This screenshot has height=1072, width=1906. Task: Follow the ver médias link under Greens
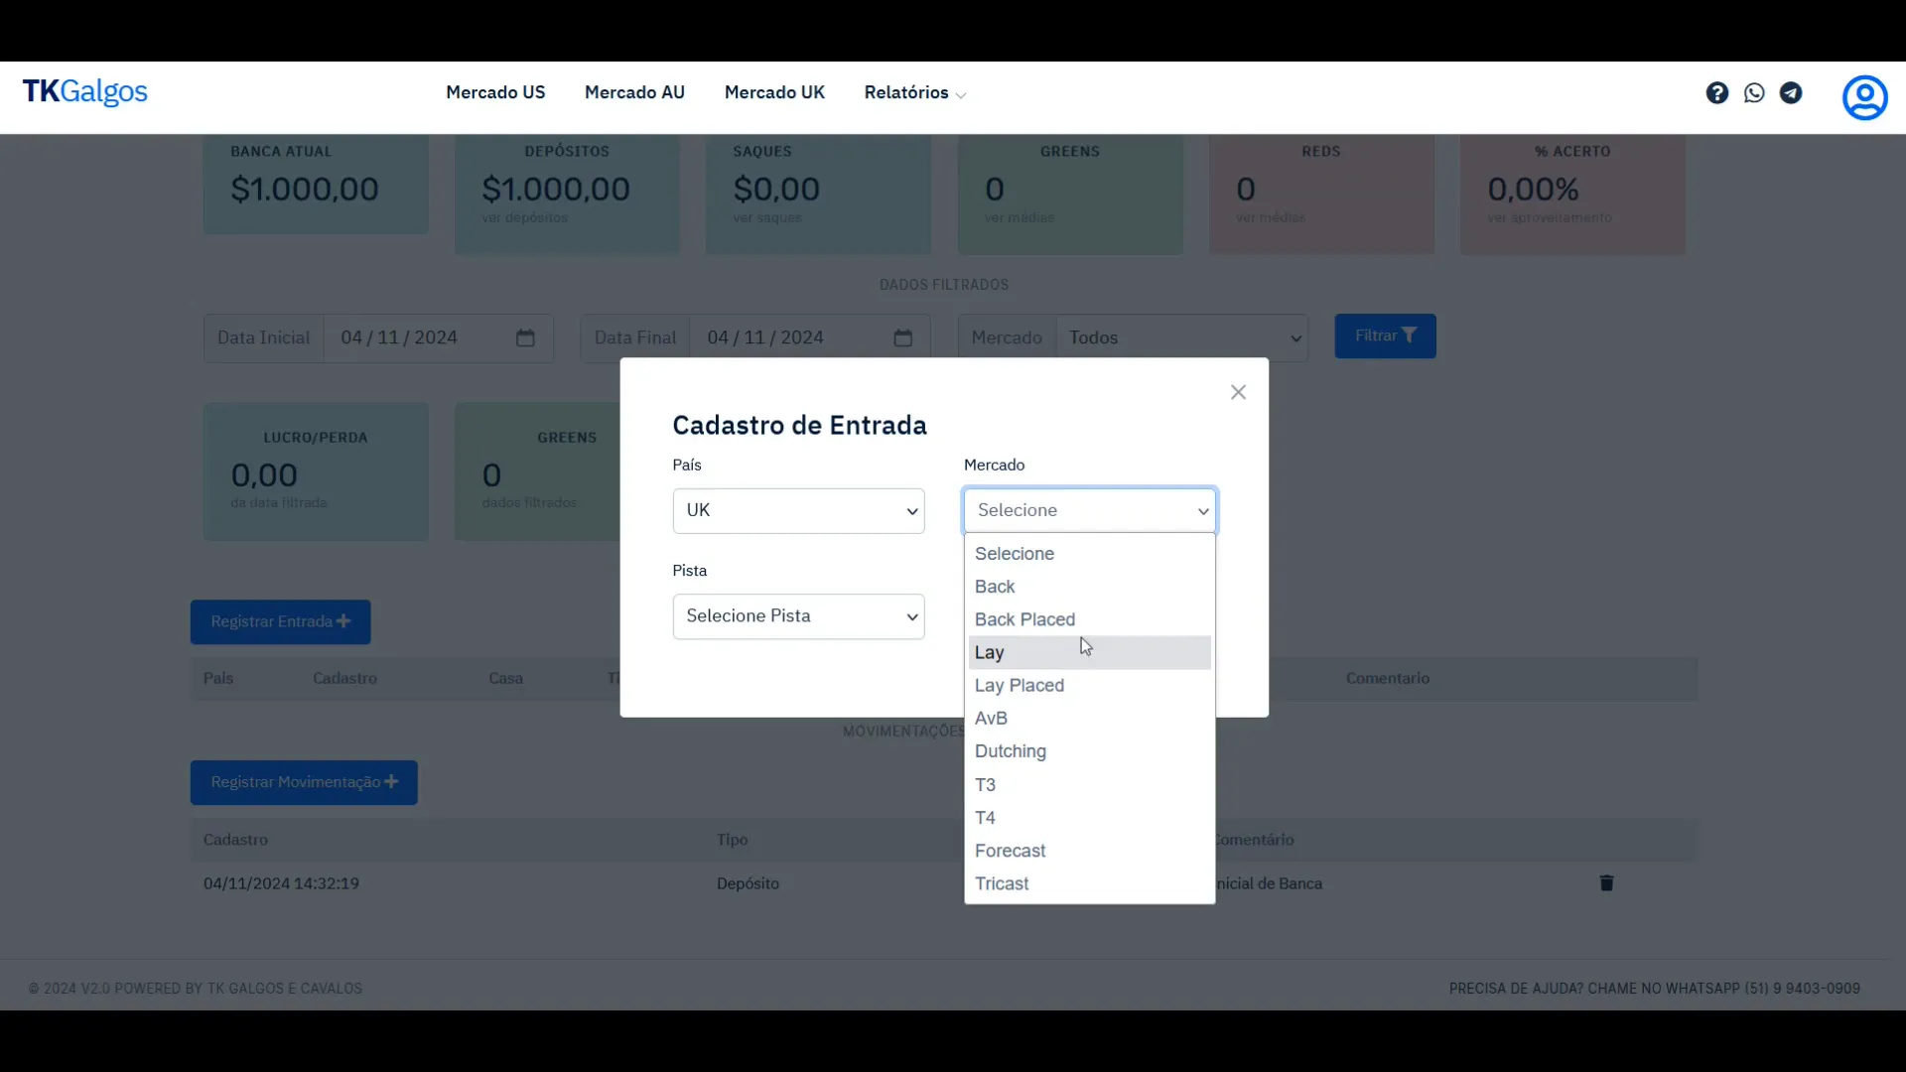coord(1019,217)
